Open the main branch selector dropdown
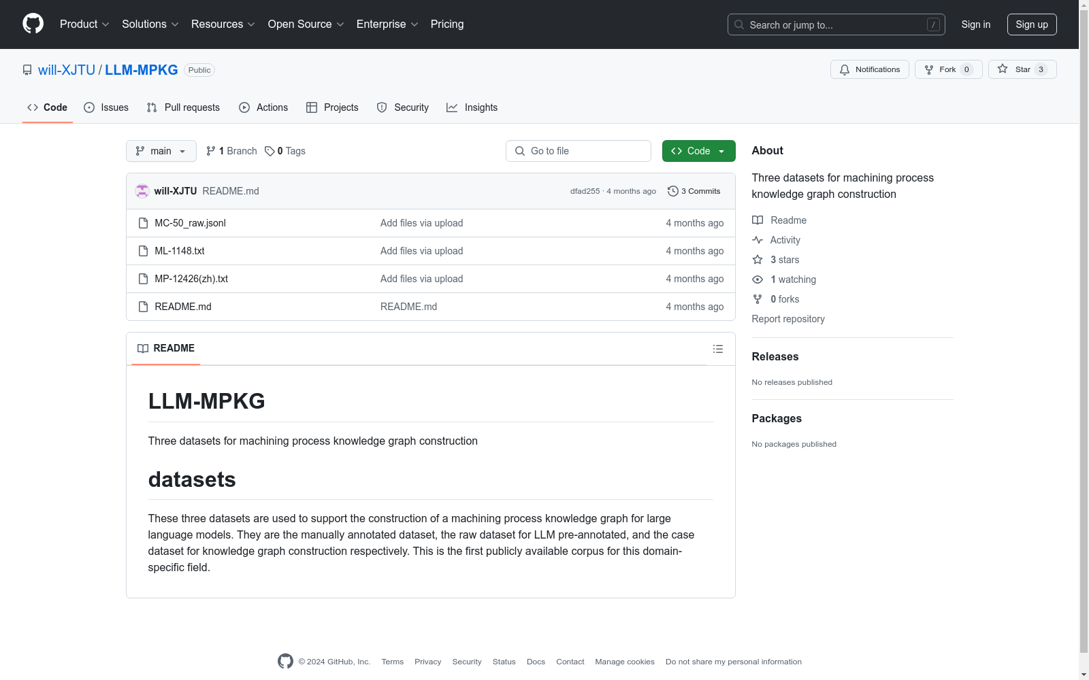The width and height of the screenshot is (1089, 680). pos(161,151)
